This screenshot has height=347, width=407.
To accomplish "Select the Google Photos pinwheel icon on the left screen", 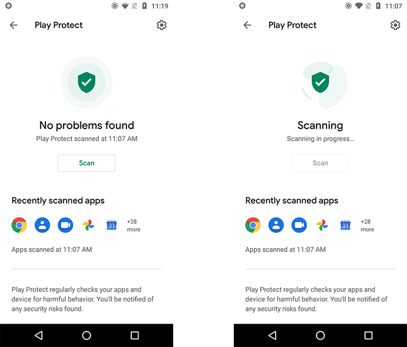I will point(89,225).
